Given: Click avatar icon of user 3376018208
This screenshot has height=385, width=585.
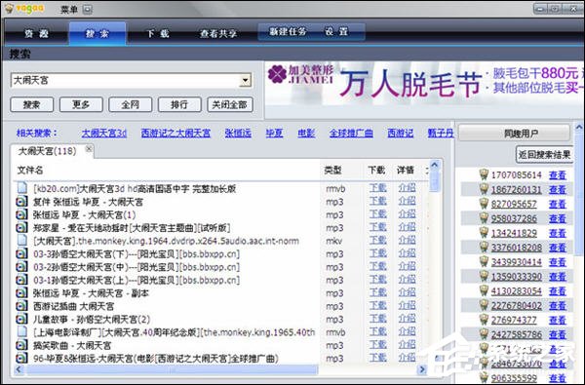Looking at the screenshot, I should (484, 248).
